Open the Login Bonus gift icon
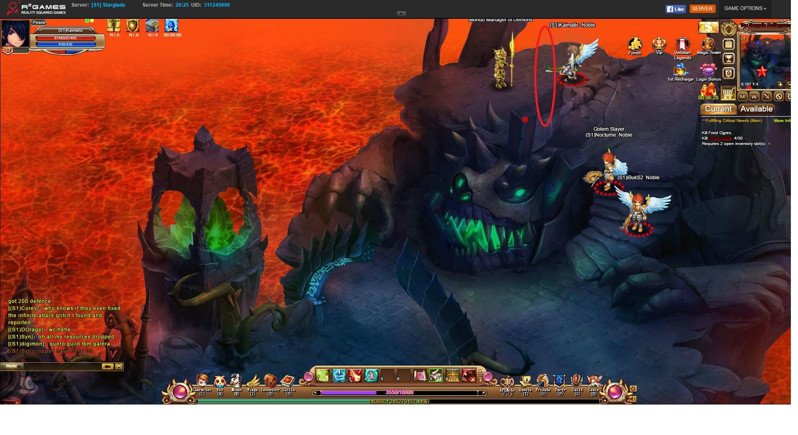This screenshot has width=798, height=435. pyautogui.click(x=708, y=70)
